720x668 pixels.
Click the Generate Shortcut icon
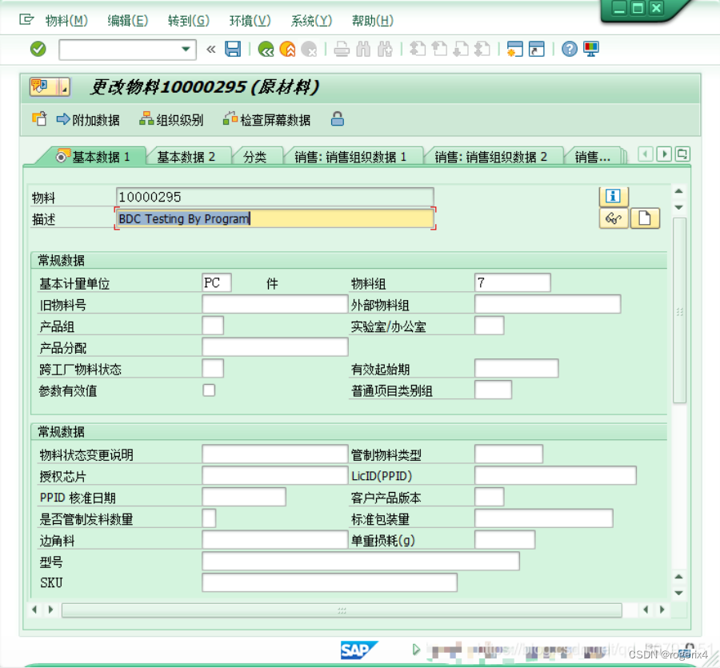[x=536, y=49]
